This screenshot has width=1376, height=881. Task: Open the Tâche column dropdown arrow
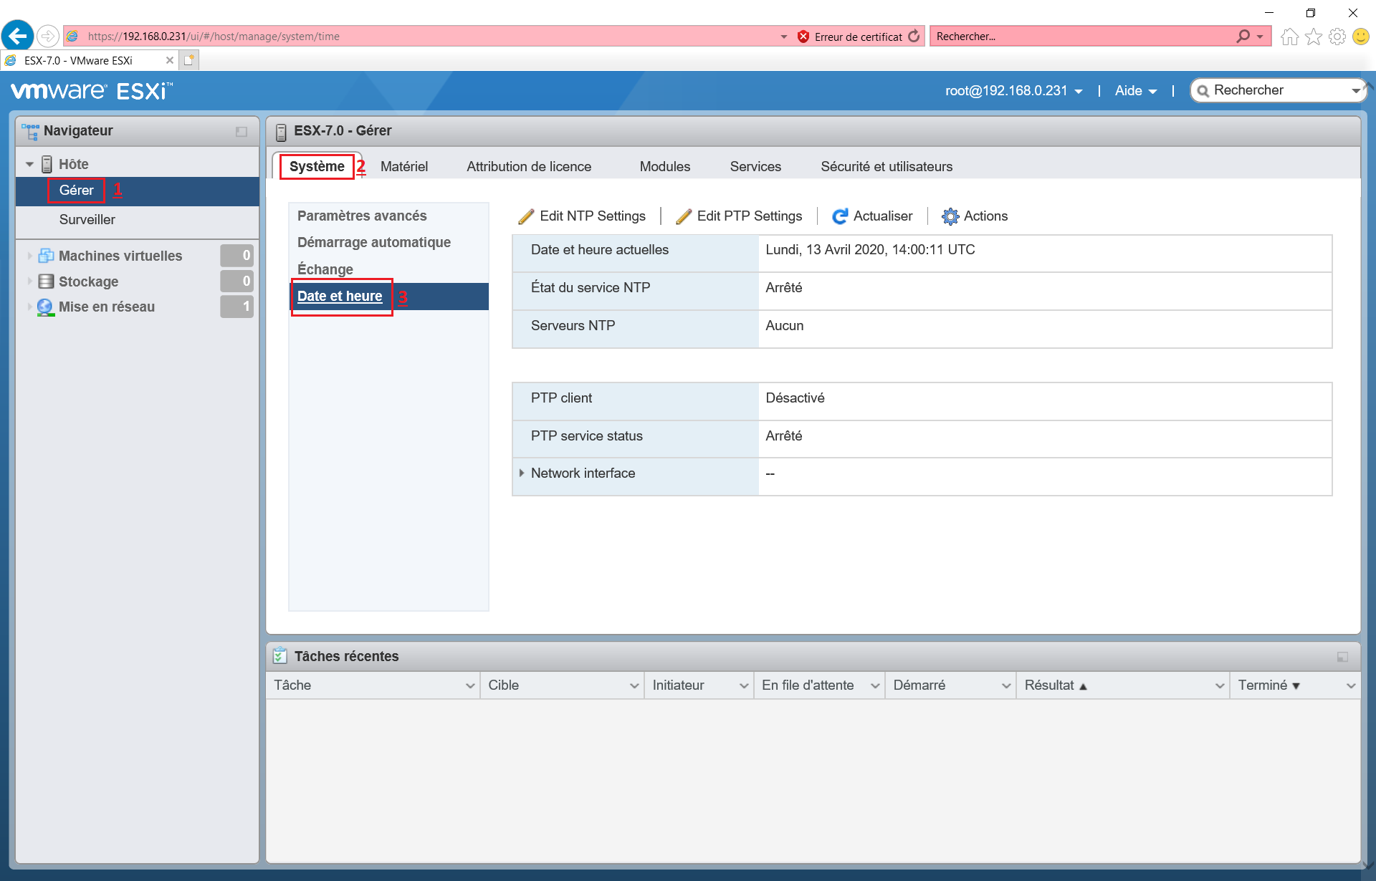click(x=470, y=685)
